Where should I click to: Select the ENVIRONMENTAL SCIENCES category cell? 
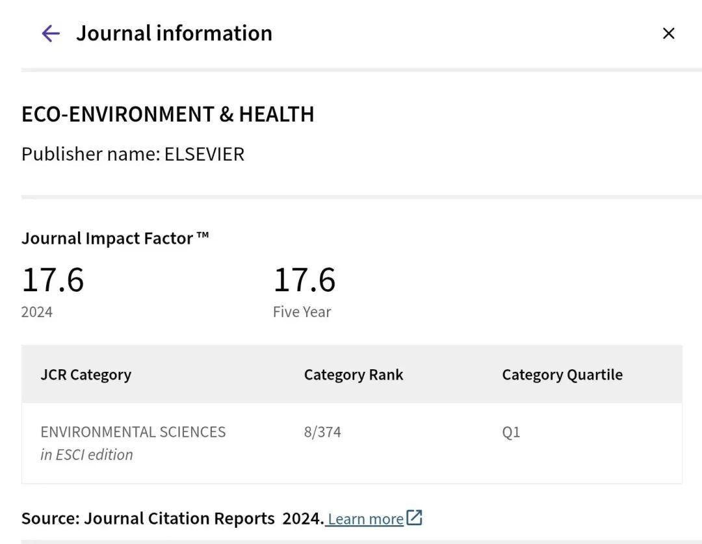coord(133,432)
